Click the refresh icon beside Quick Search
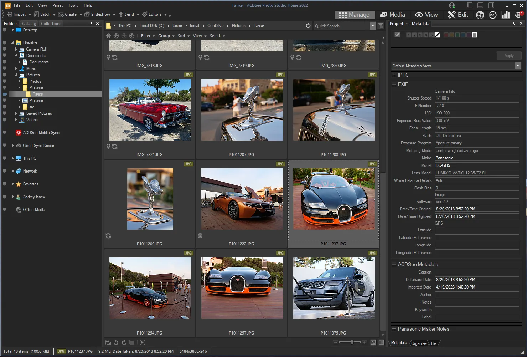 [308, 26]
